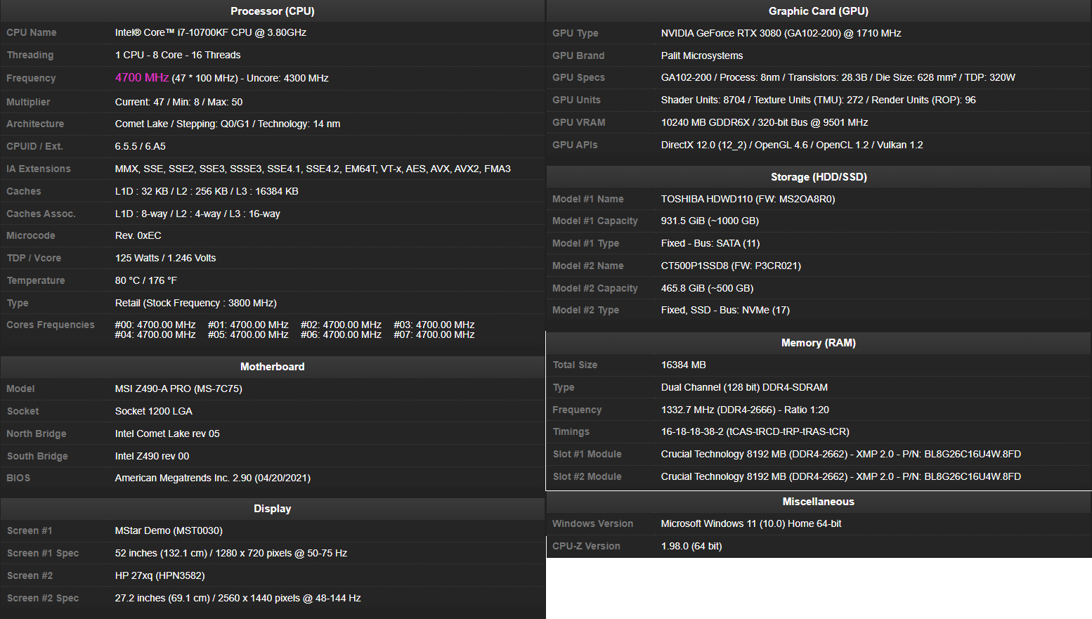Select the Slot #2 Module Crucial Technology entry
1092x619 pixels.
tap(841, 476)
